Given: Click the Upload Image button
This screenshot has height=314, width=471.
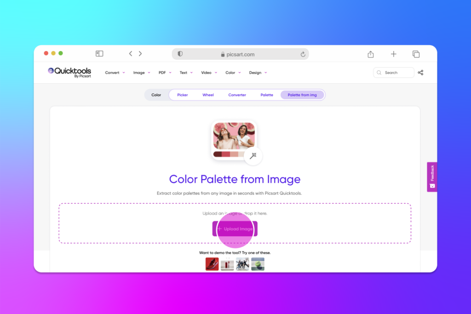Looking at the screenshot, I should (x=235, y=228).
